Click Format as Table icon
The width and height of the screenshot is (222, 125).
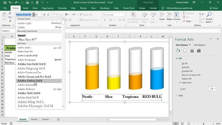click(x=144, y=15)
